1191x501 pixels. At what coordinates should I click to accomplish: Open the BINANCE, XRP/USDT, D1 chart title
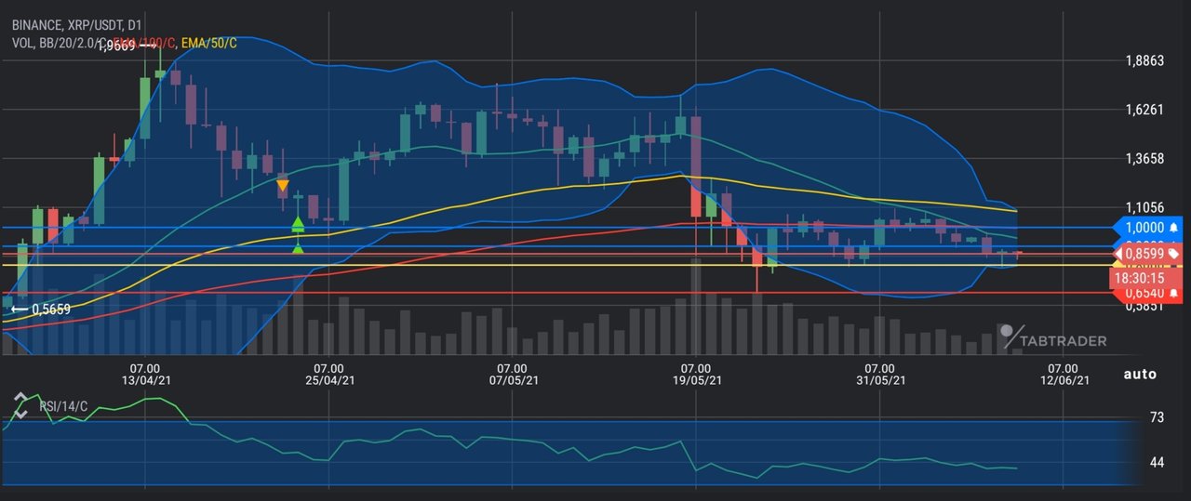(77, 26)
